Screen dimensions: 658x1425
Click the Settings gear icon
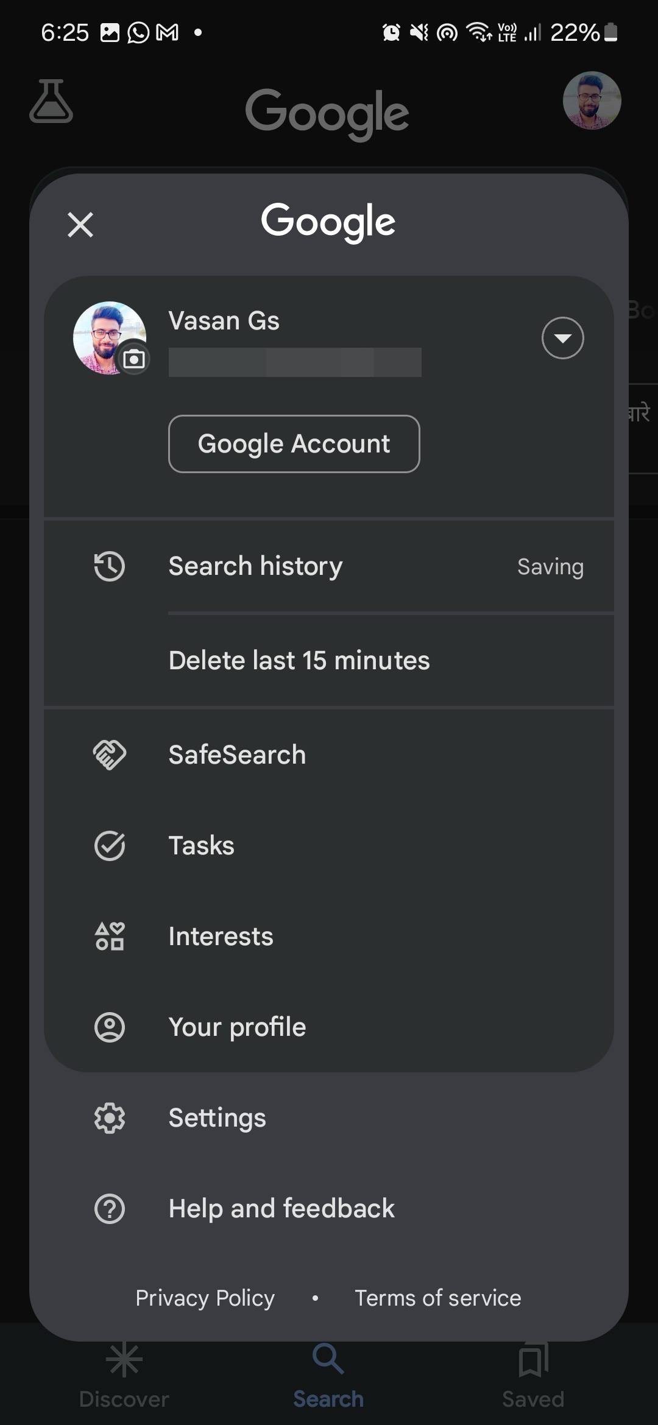pyautogui.click(x=110, y=1118)
